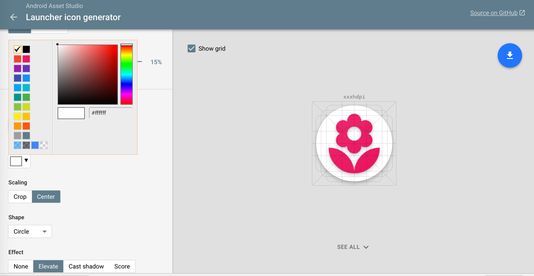This screenshot has height=276, width=534.
Task: Select the teal palette swatch
Action: coord(17,97)
